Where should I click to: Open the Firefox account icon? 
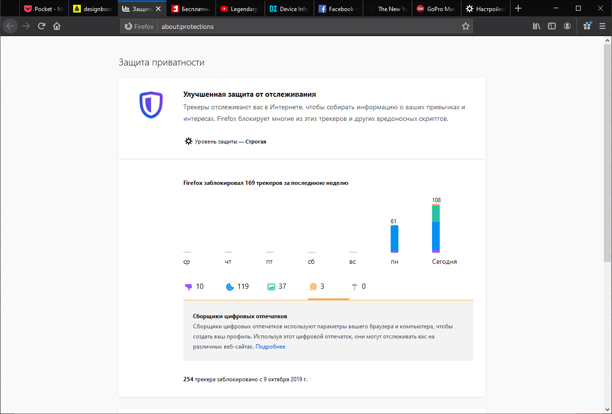(567, 26)
